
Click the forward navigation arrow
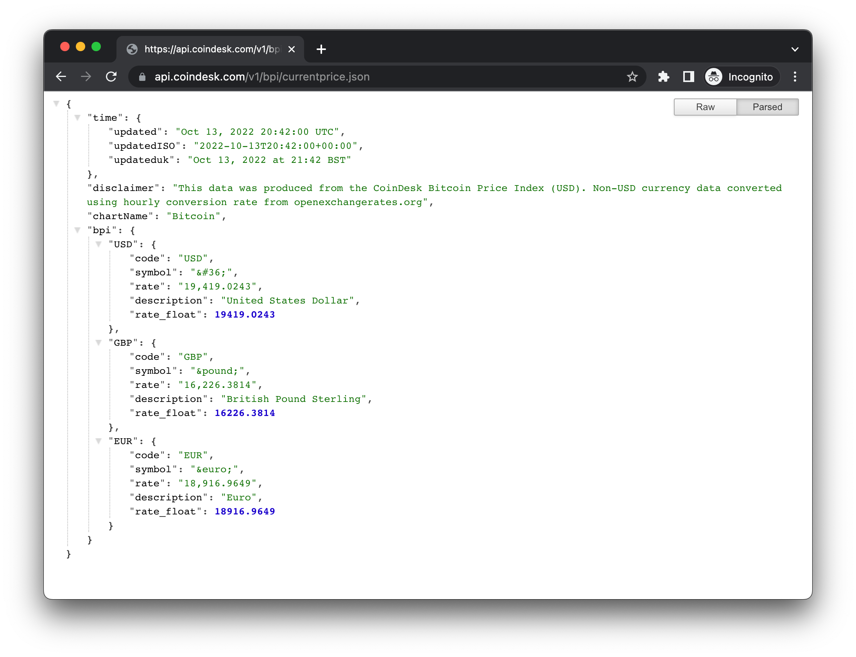[86, 77]
